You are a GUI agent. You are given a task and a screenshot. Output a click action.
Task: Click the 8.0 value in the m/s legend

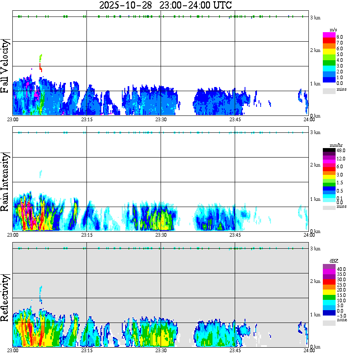click(340, 37)
